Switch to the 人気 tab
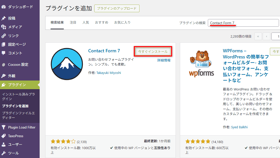This screenshot has width=280, height=158. (86, 23)
